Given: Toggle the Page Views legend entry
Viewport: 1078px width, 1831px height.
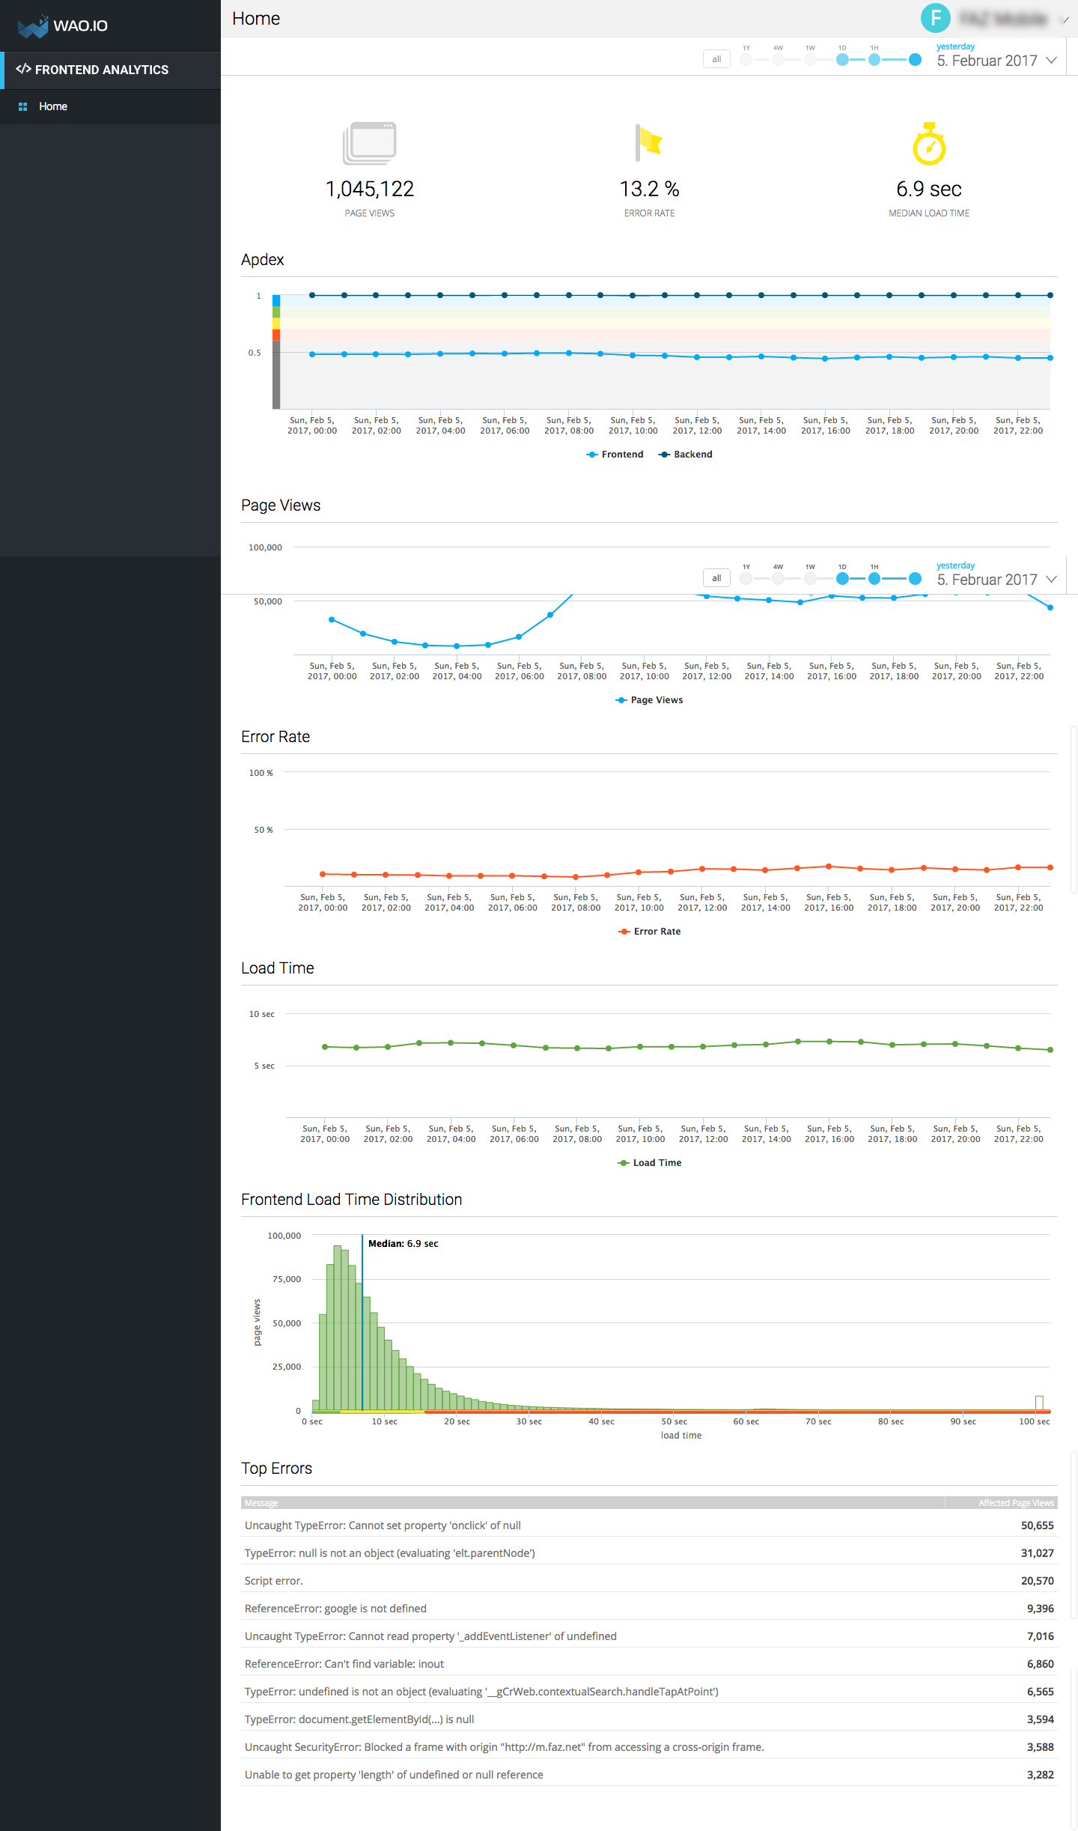Looking at the screenshot, I should click(x=649, y=700).
